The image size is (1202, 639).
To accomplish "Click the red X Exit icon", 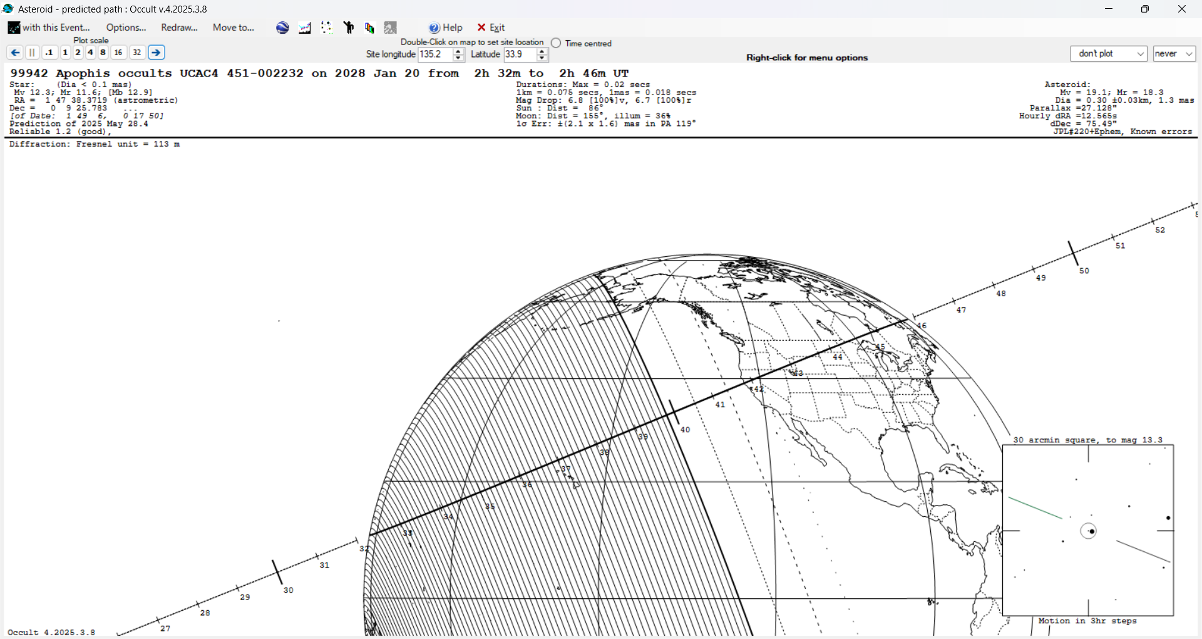I will coord(481,28).
